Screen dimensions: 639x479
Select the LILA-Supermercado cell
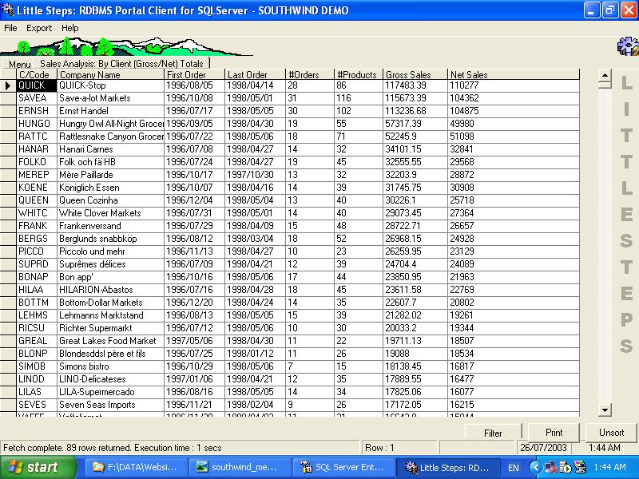pyautogui.click(x=110, y=392)
